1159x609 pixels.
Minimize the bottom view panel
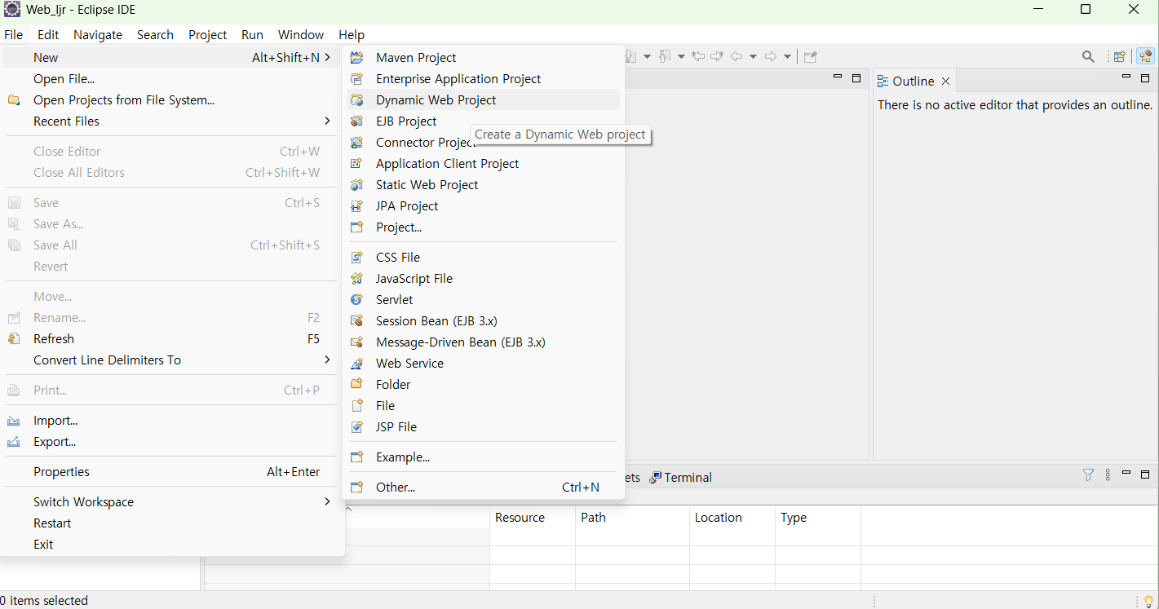[x=1126, y=474]
